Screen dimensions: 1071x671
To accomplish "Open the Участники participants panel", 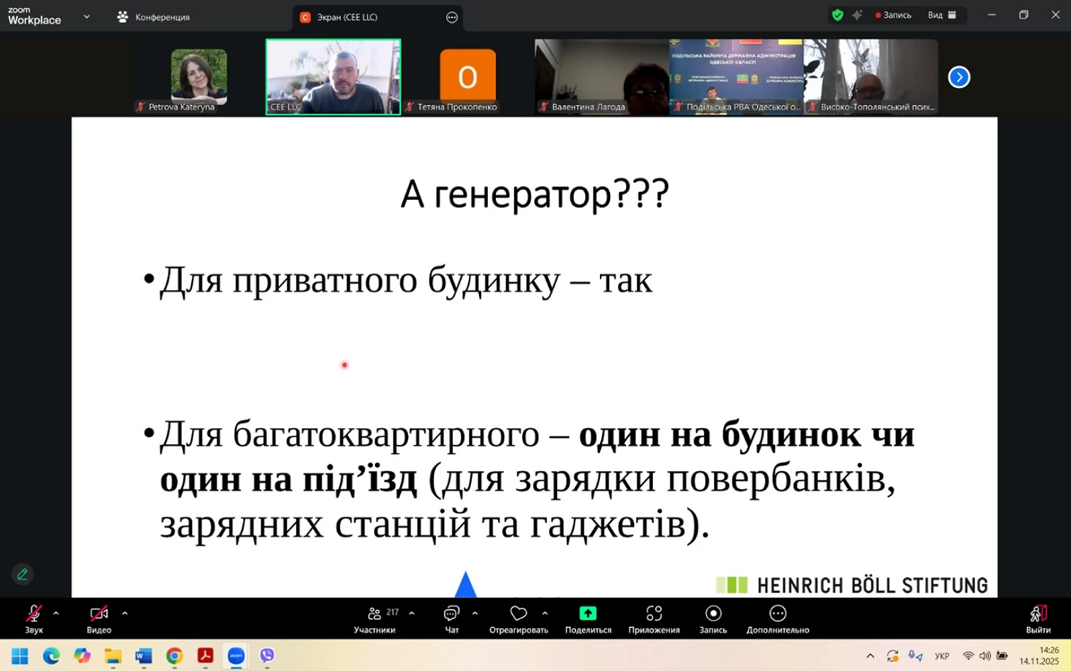I will pos(374,619).
